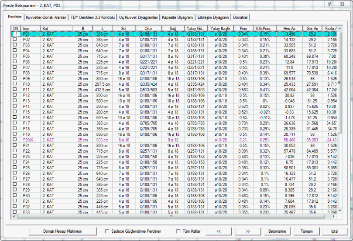Click the Hes.As column header

coord(289,28)
